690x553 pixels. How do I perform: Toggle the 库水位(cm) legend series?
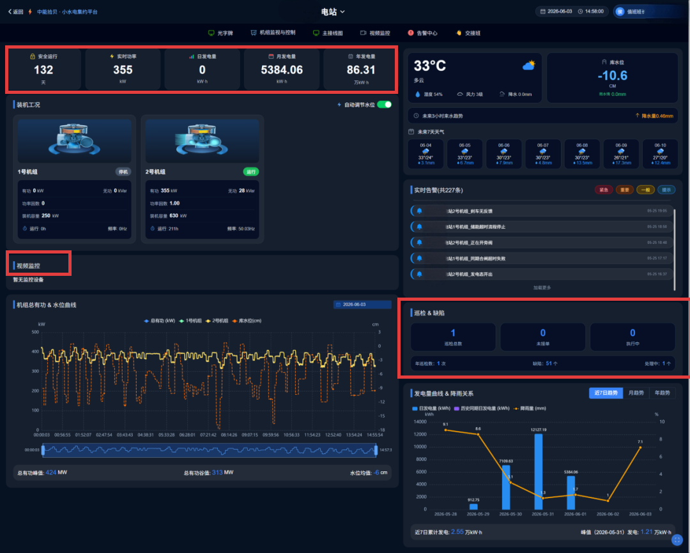click(247, 321)
